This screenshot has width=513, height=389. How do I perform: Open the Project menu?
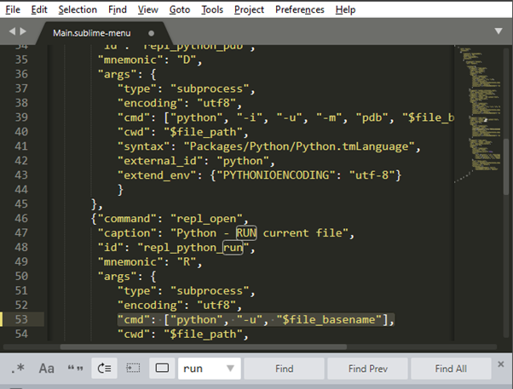click(x=249, y=9)
